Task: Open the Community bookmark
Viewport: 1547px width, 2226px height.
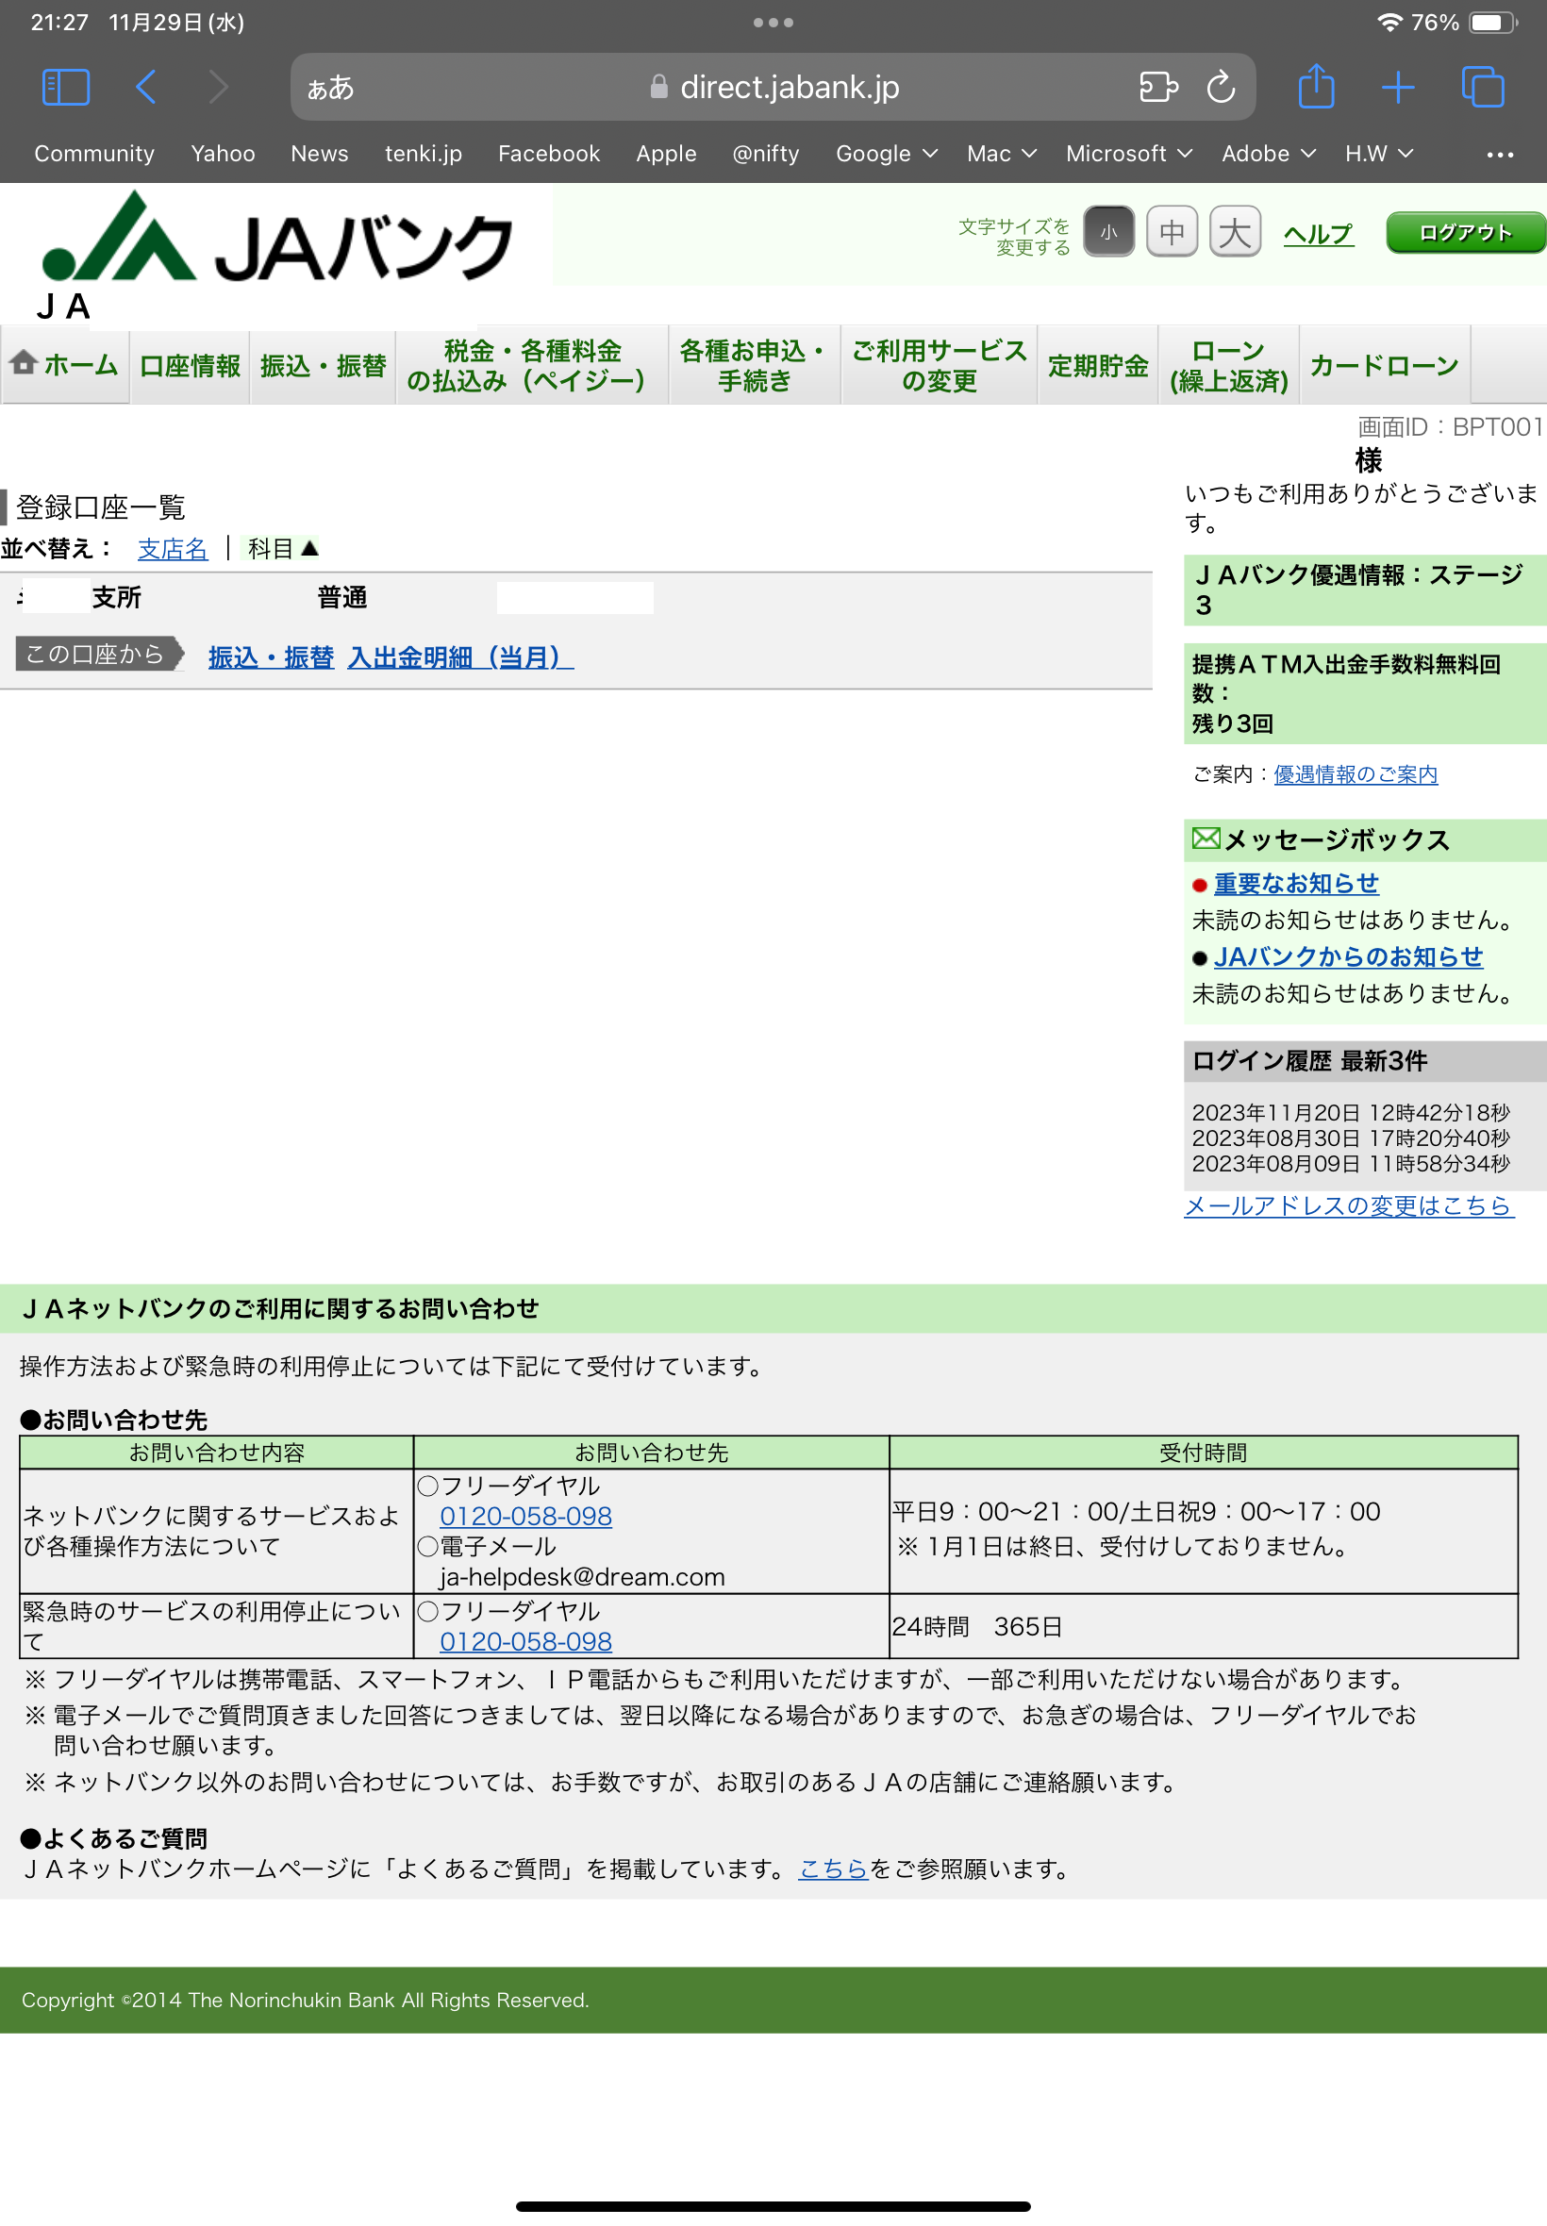Action: (94, 153)
